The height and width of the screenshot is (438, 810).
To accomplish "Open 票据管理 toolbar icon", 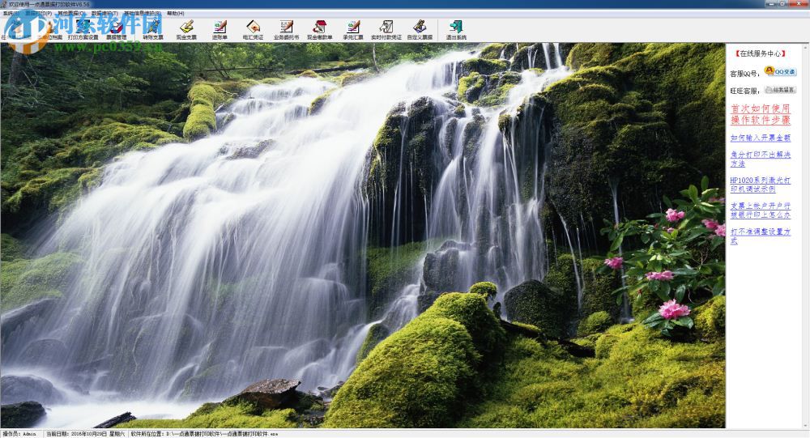I will [x=116, y=30].
